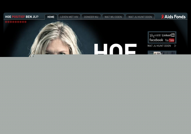Click the arrow next to WAT JIJ KUNT DOEN
The image size is (191, 134).
pyautogui.click(x=175, y=46)
